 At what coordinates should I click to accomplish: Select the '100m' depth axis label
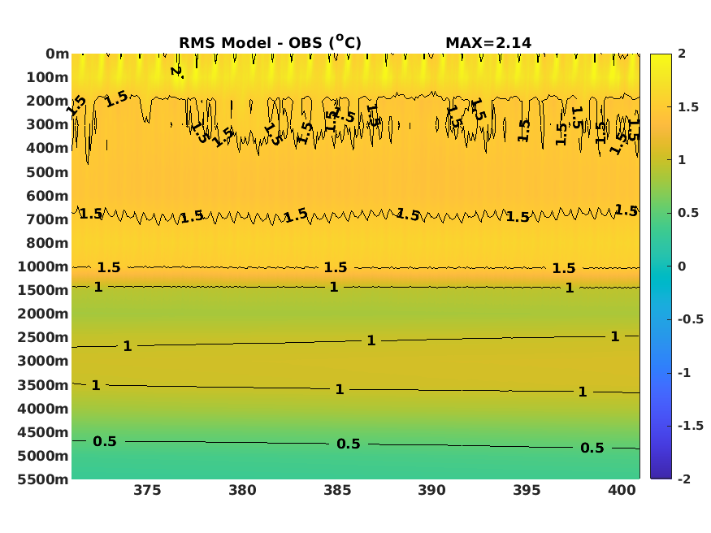pyautogui.click(x=48, y=77)
